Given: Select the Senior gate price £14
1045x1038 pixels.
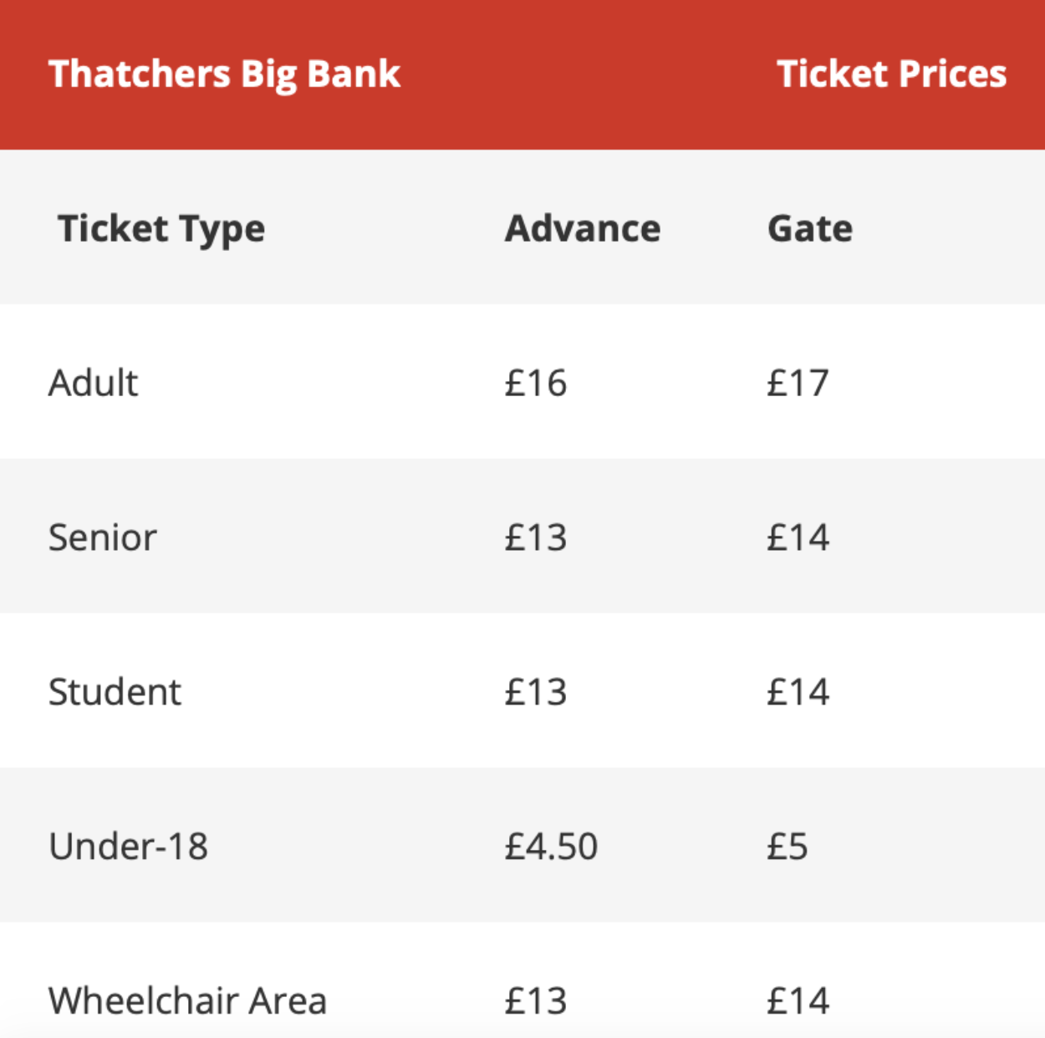Looking at the screenshot, I should (x=798, y=537).
